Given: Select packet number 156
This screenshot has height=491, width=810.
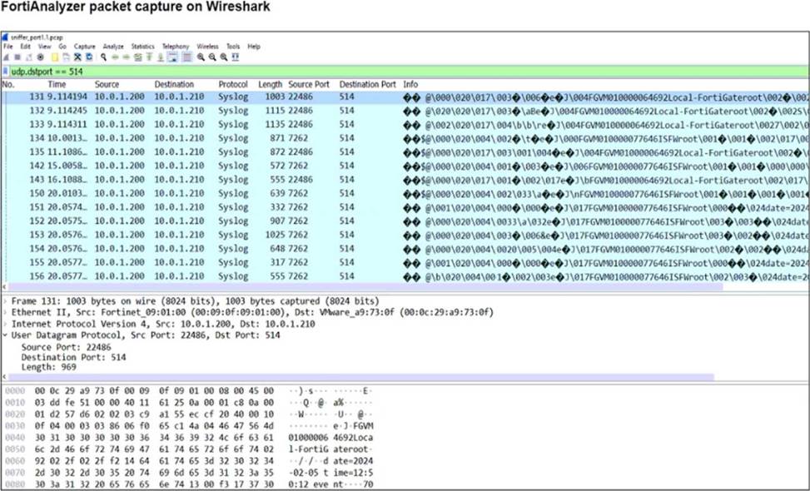Looking at the screenshot, I should [x=405, y=276].
